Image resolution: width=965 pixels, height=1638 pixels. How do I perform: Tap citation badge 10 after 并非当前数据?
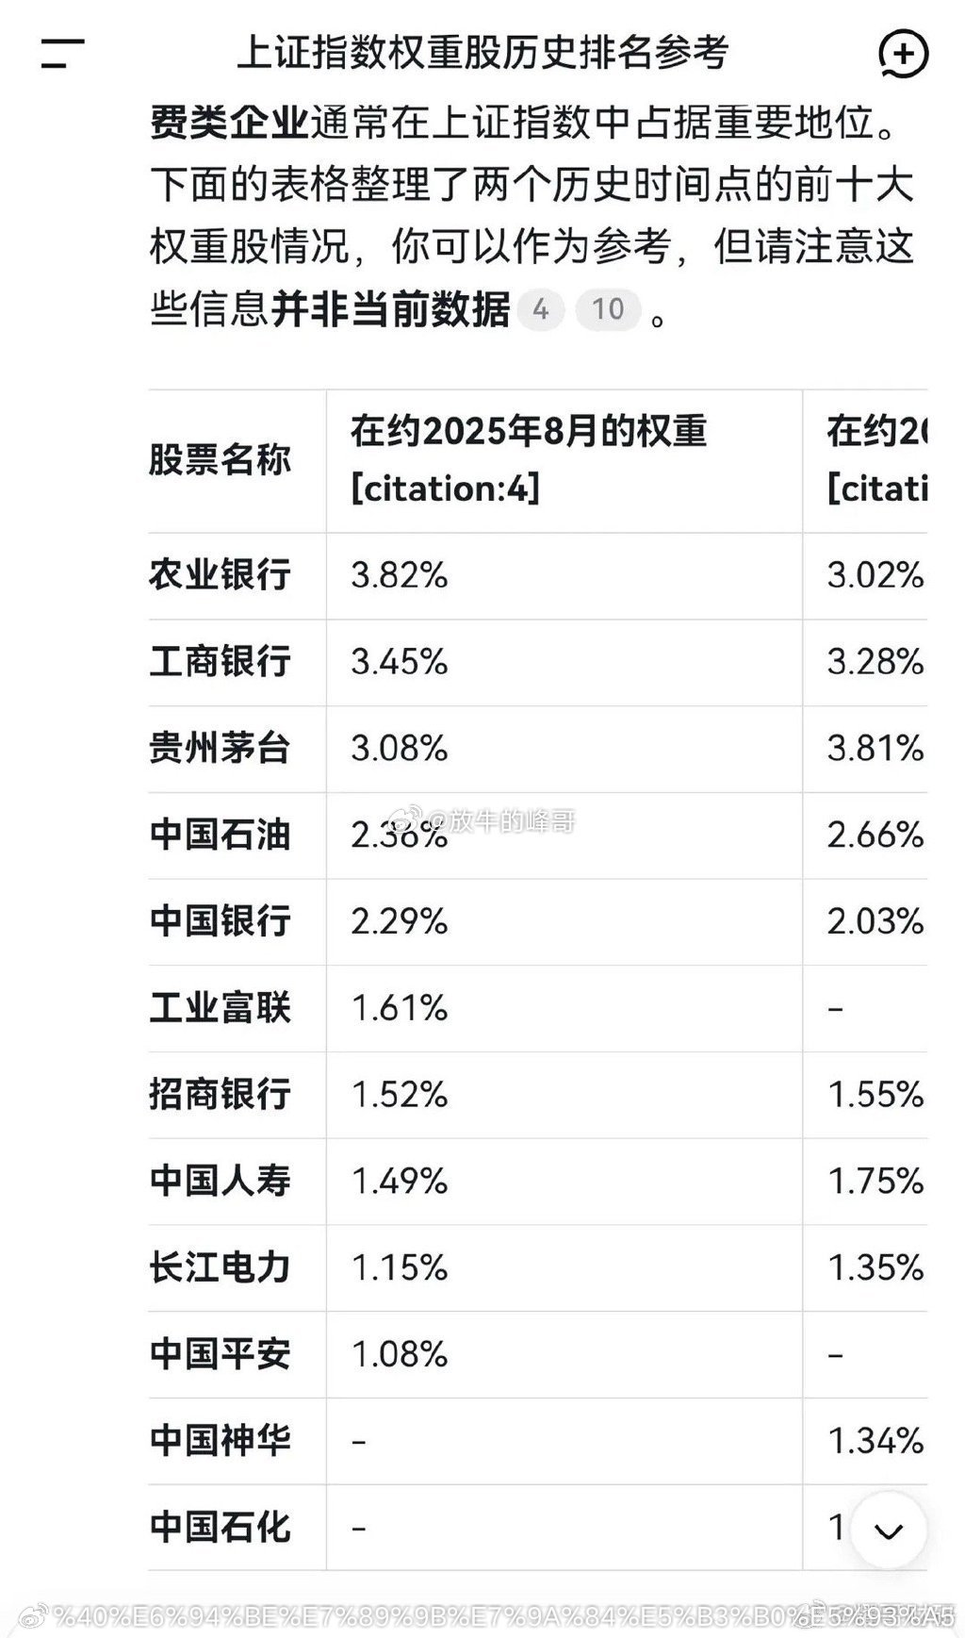[x=608, y=308]
